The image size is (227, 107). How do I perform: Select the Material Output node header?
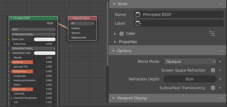[x=82, y=18]
